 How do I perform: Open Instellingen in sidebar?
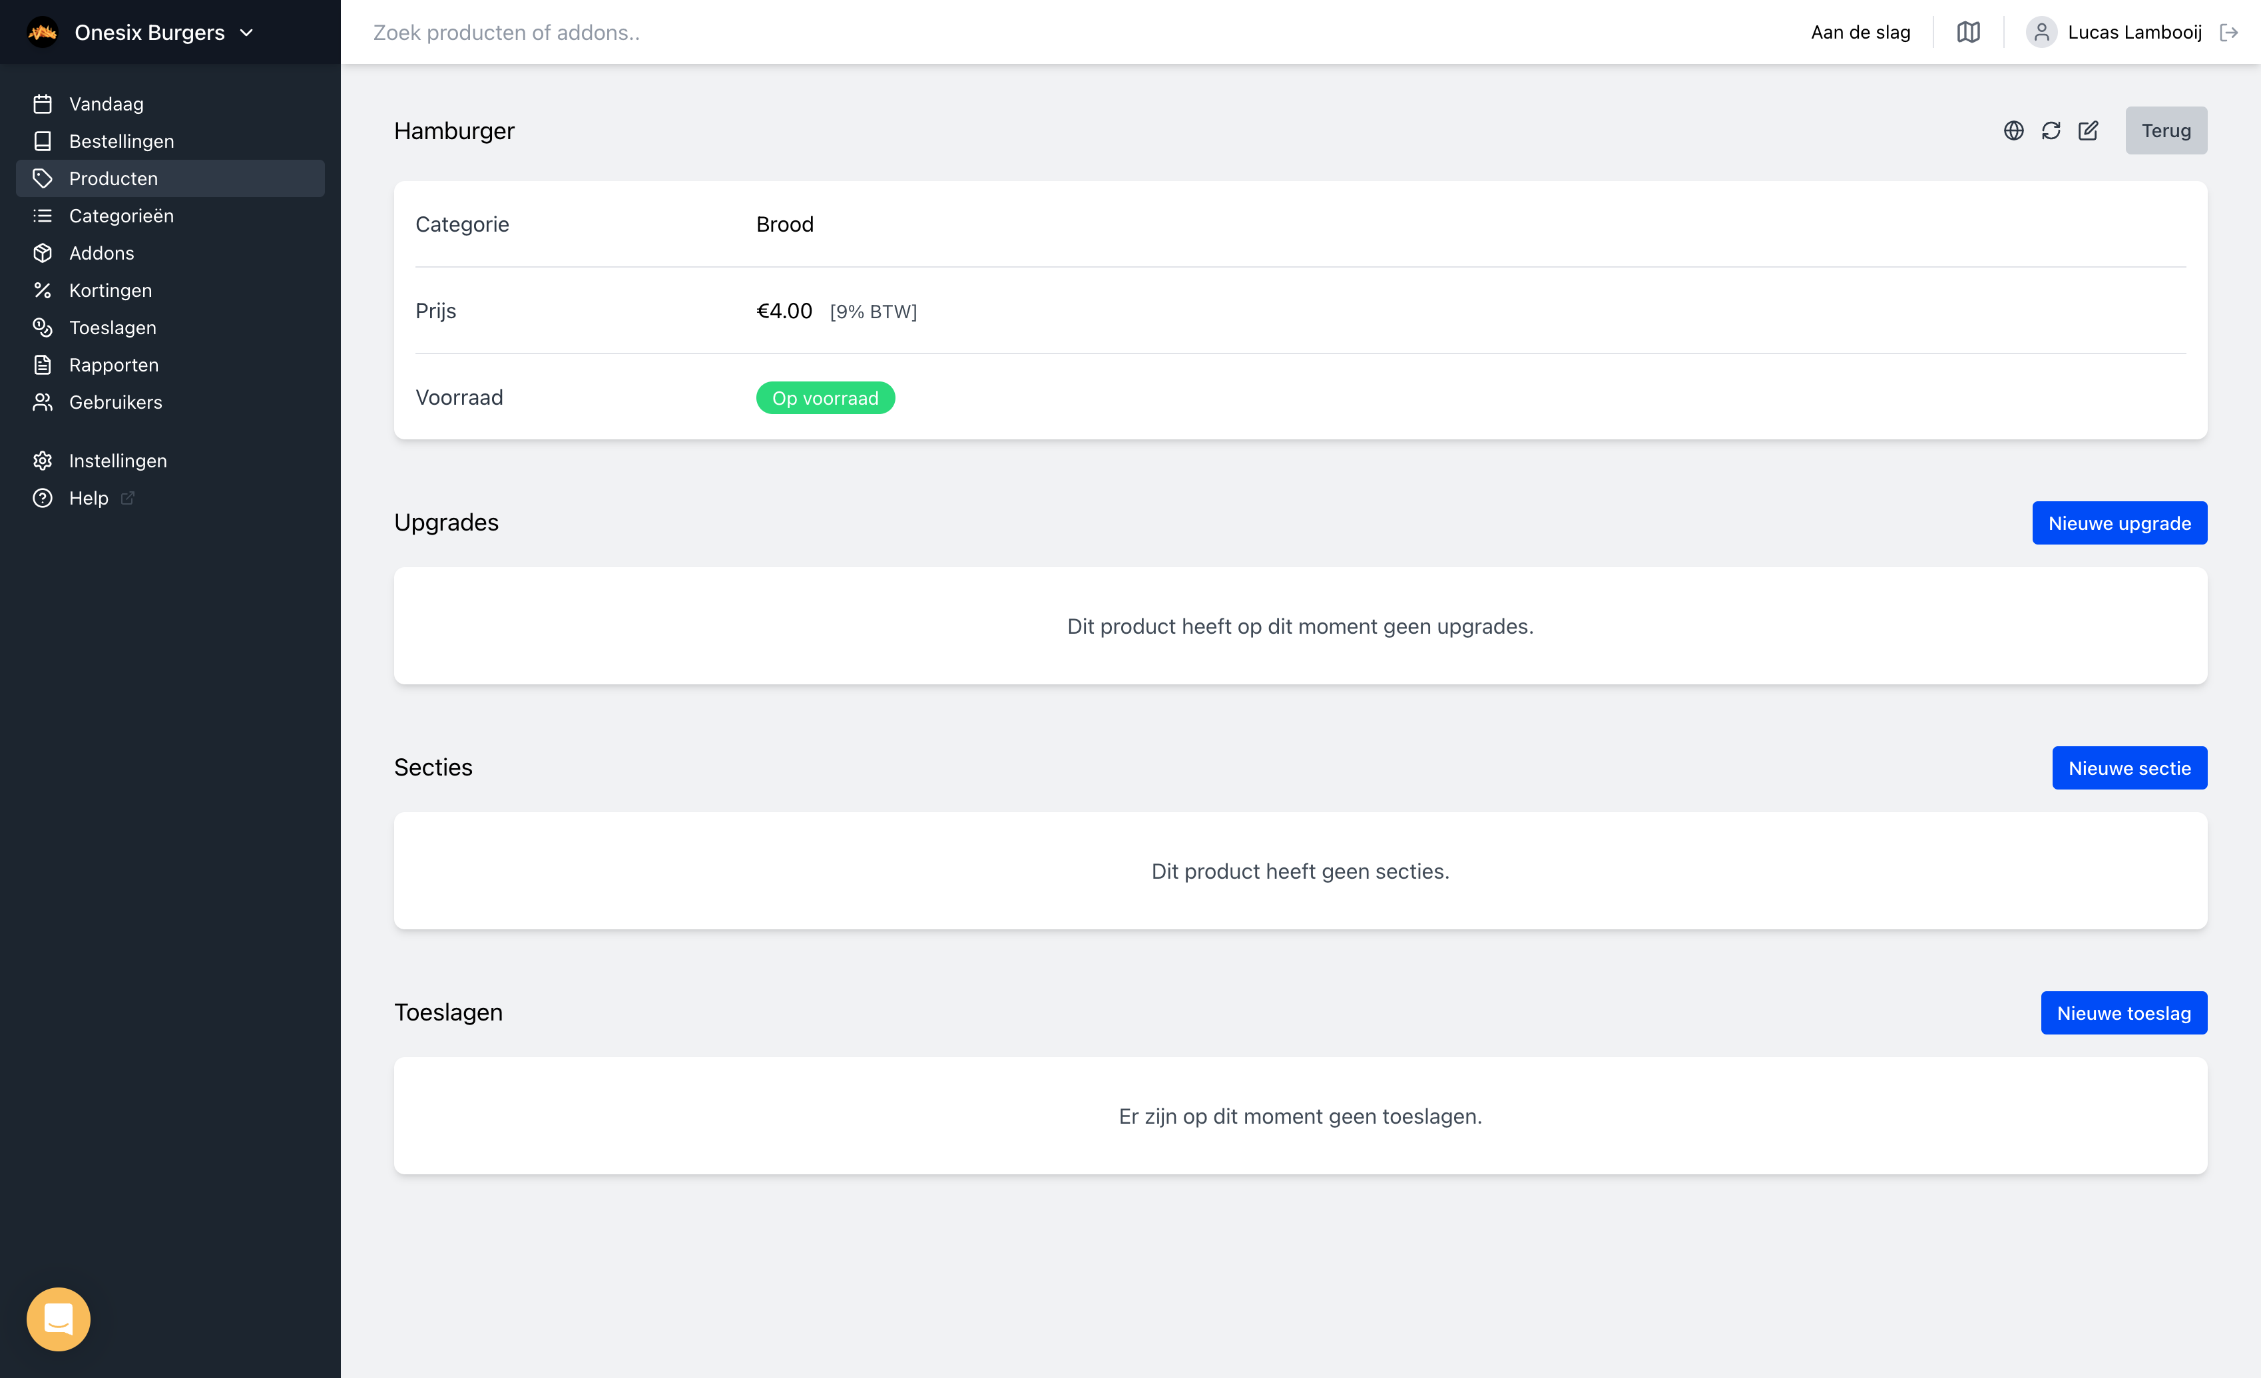170,461
